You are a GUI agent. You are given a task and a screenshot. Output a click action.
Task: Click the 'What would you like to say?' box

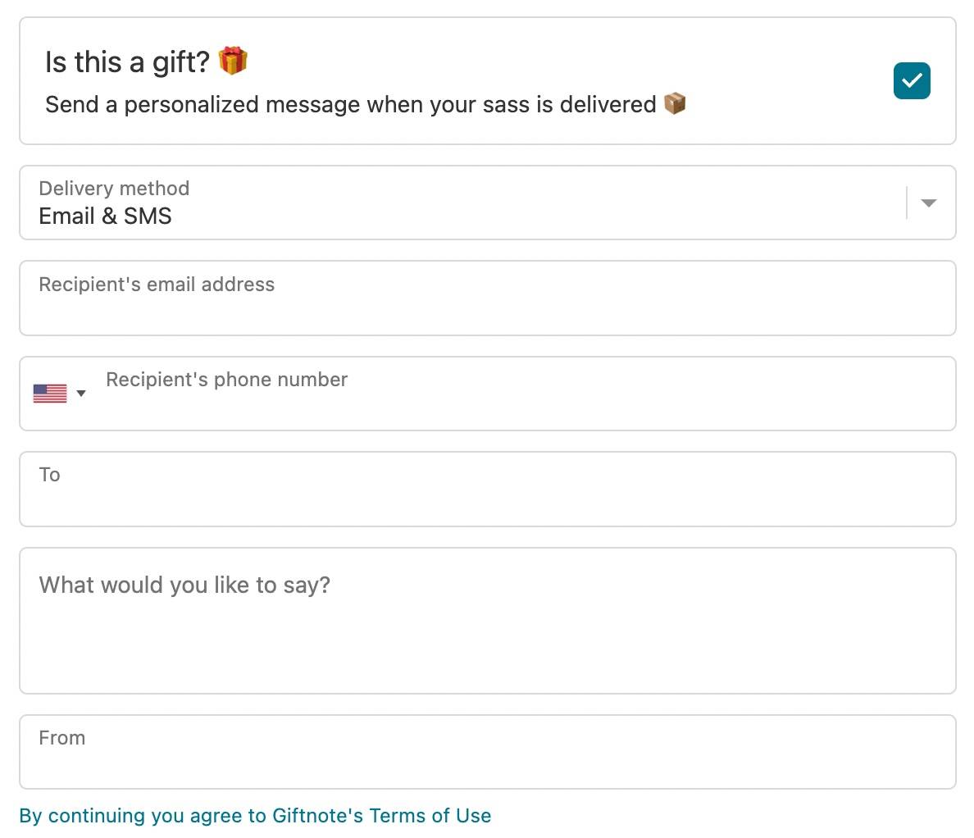[x=488, y=621]
